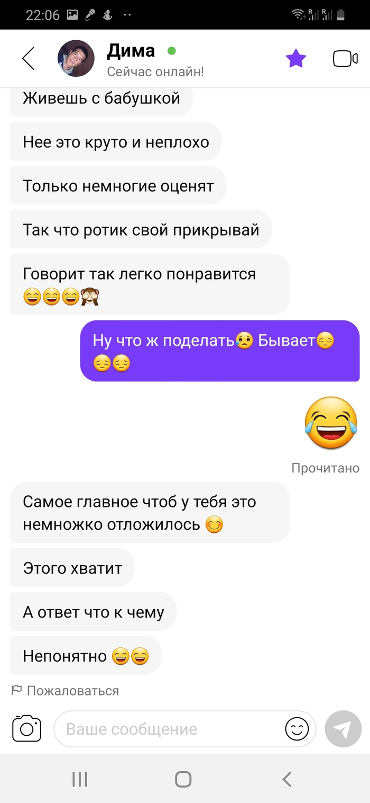Image resolution: width=370 pixels, height=803 pixels.
Task: Tap the Дима contact name
Action: [131, 51]
